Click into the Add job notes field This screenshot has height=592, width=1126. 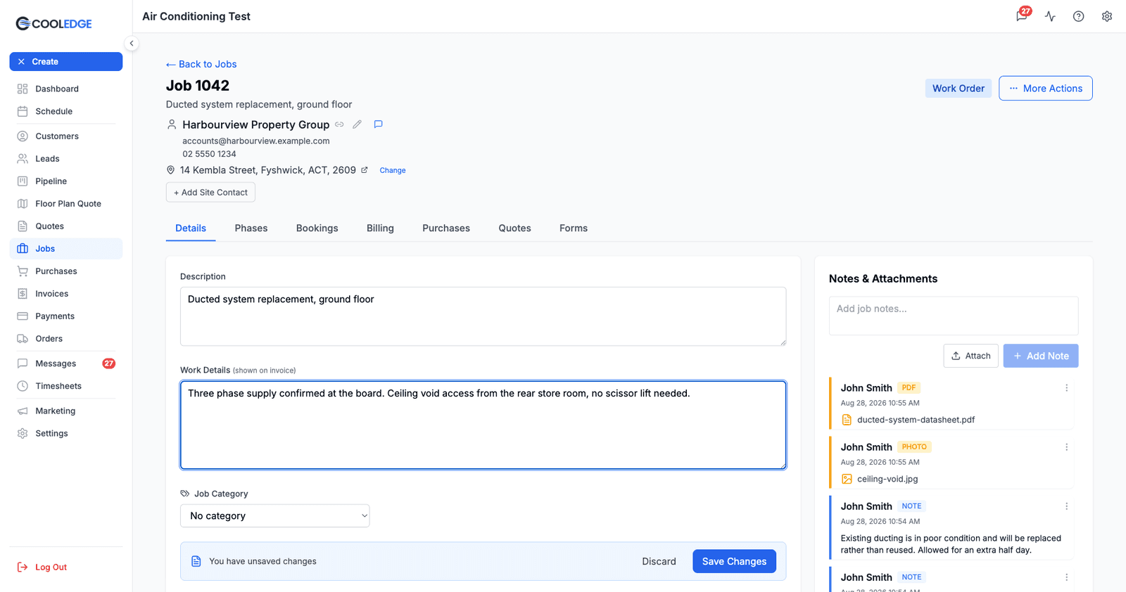954,316
